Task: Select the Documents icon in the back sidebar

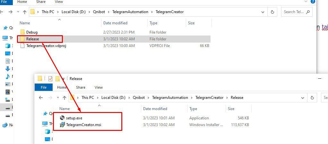Action: pyautogui.click(x=8, y=61)
